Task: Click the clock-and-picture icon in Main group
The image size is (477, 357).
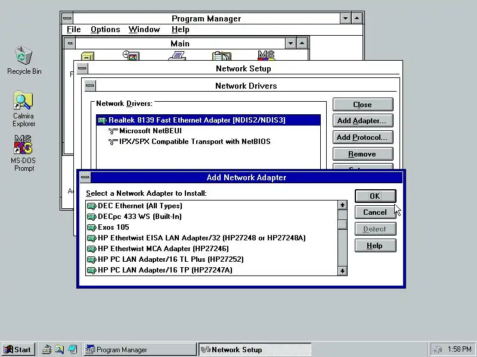Action: click(131, 55)
